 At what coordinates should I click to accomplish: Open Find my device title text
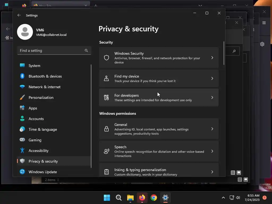coord(127,76)
